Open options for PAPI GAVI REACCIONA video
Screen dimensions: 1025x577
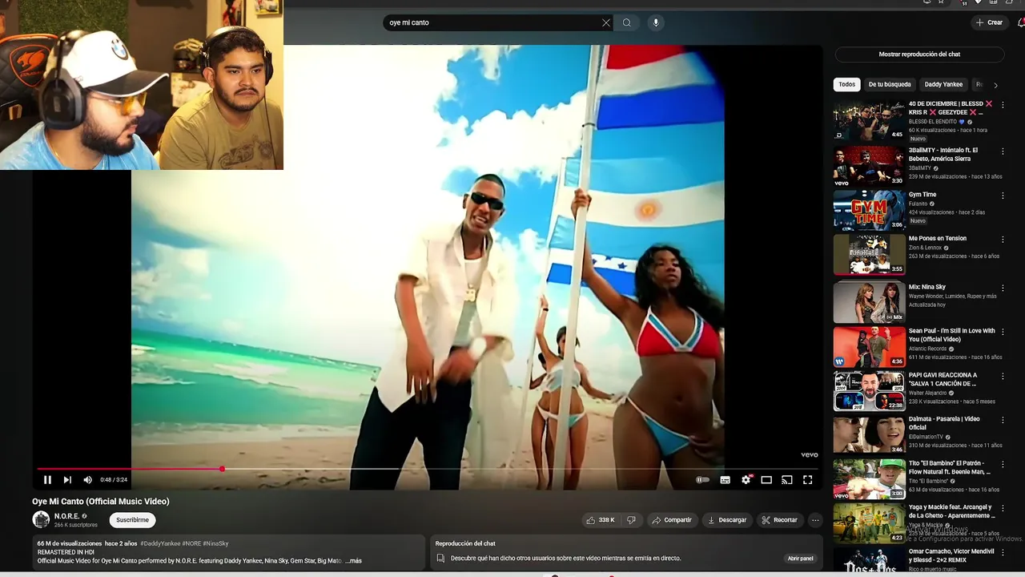point(1003,376)
